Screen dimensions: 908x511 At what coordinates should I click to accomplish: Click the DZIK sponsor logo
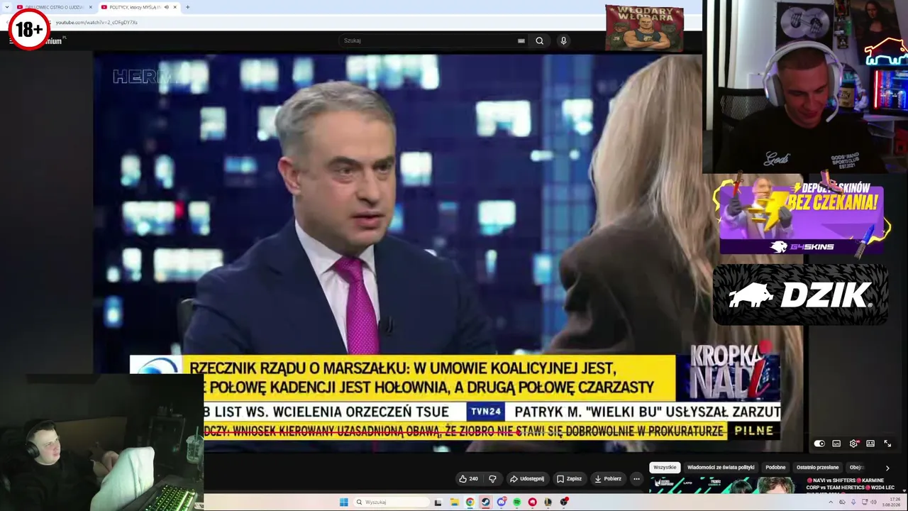(x=800, y=295)
